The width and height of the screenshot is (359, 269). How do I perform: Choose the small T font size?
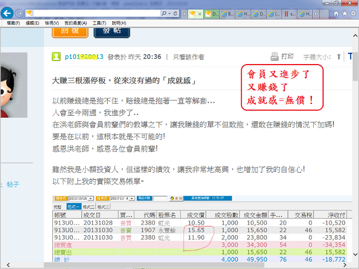tap(339, 57)
